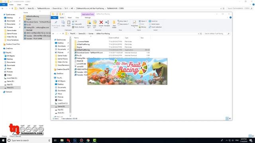Viewport: 255px width, 143px height.
Task: Click the blue Help icon in front window
Action: (x=230, y=17)
